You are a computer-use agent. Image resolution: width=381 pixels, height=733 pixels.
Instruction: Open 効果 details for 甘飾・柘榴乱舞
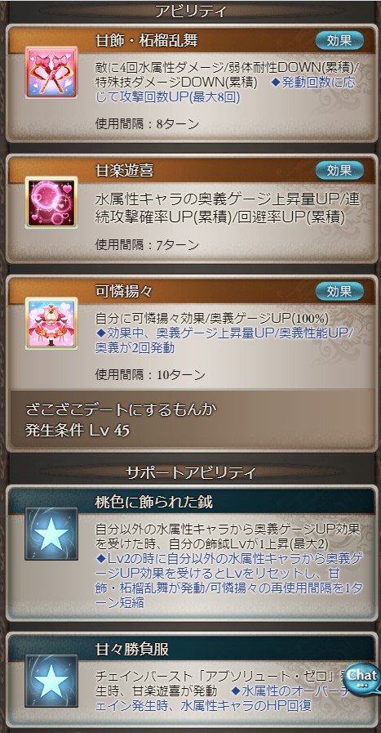[339, 41]
